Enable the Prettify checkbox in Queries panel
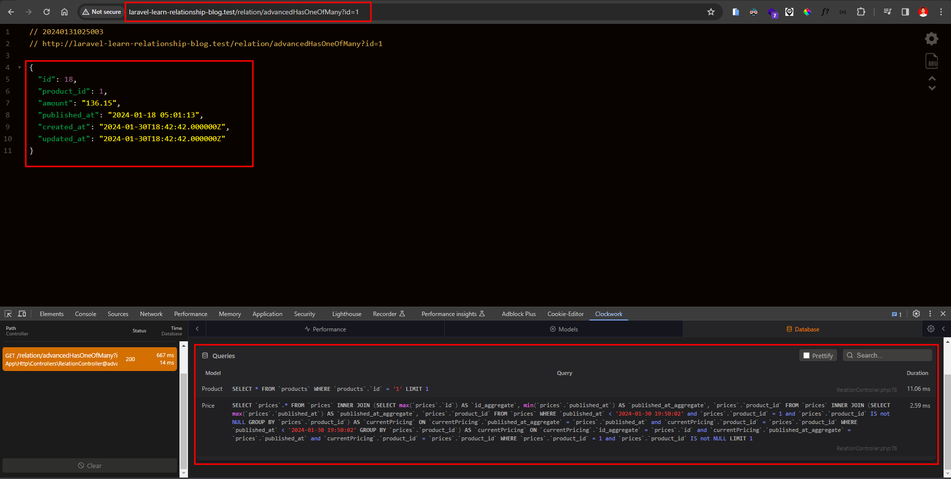This screenshot has width=951, height=479. (x=807, y=355)
